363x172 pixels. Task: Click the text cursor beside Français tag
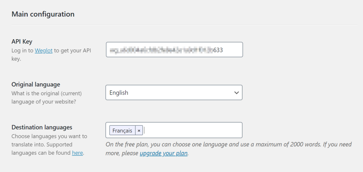point(144,130)
